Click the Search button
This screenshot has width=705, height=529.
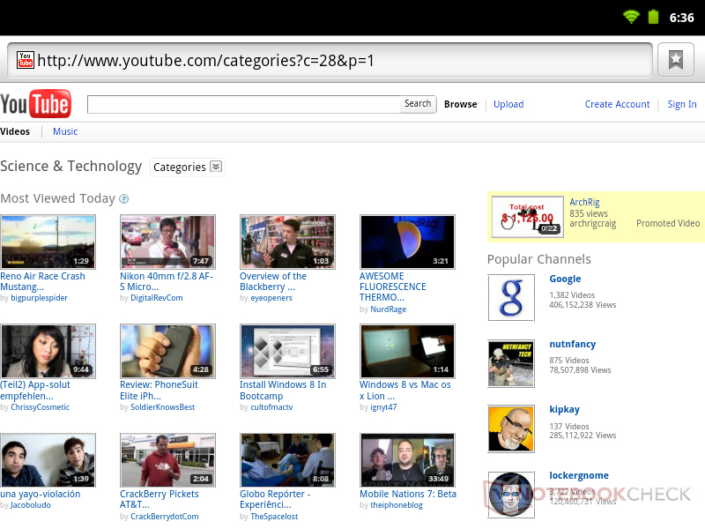pos(418,104)
